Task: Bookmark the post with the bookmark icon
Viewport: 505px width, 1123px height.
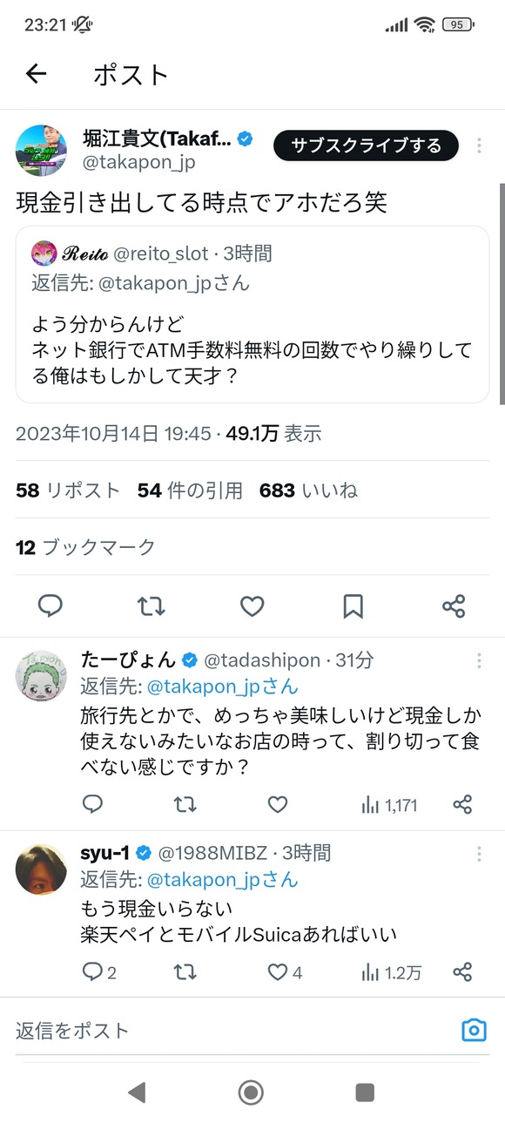Action: click(353, 605)
